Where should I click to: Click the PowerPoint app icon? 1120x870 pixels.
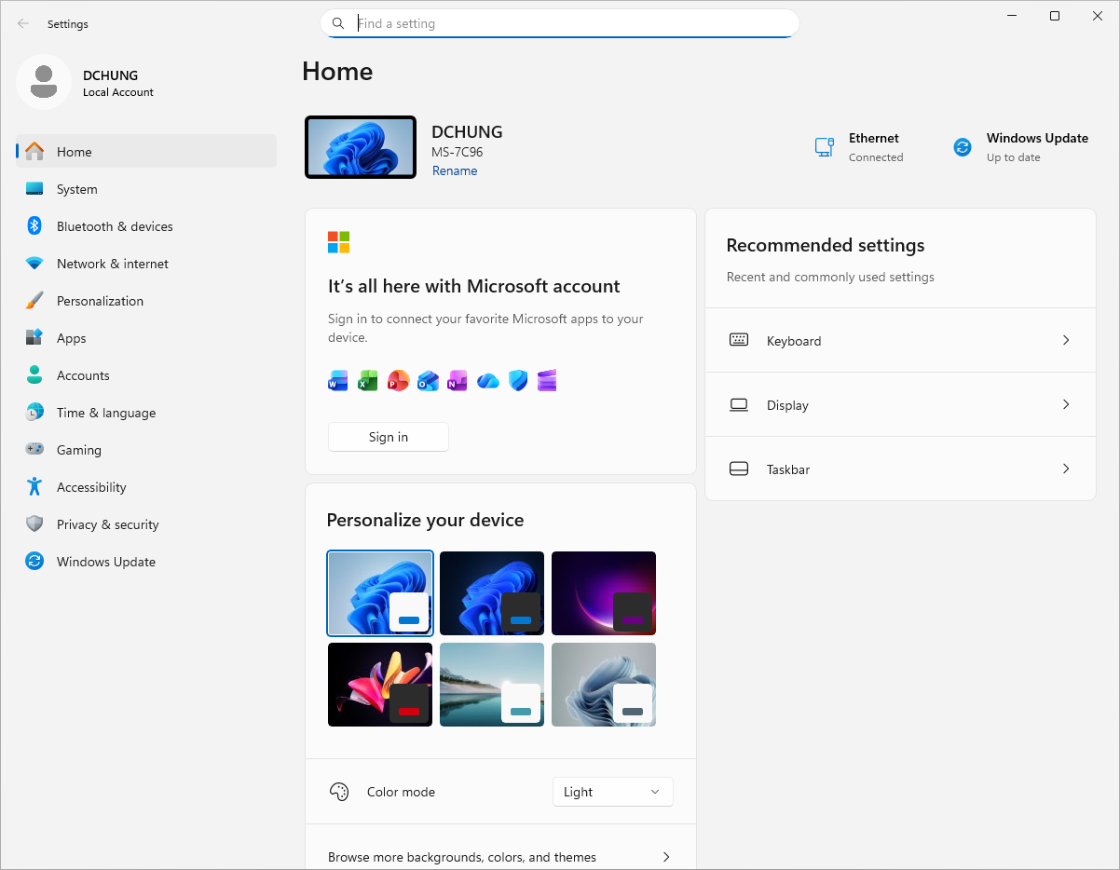(x=398, y=380)
